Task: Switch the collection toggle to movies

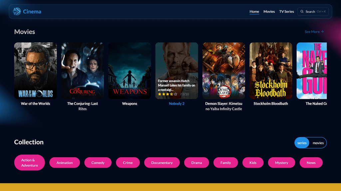Action: coord(318,143)
